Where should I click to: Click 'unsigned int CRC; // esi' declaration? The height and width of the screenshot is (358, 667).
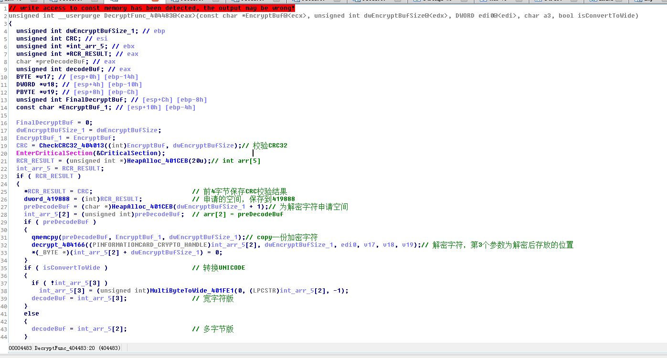click(62, 39)
